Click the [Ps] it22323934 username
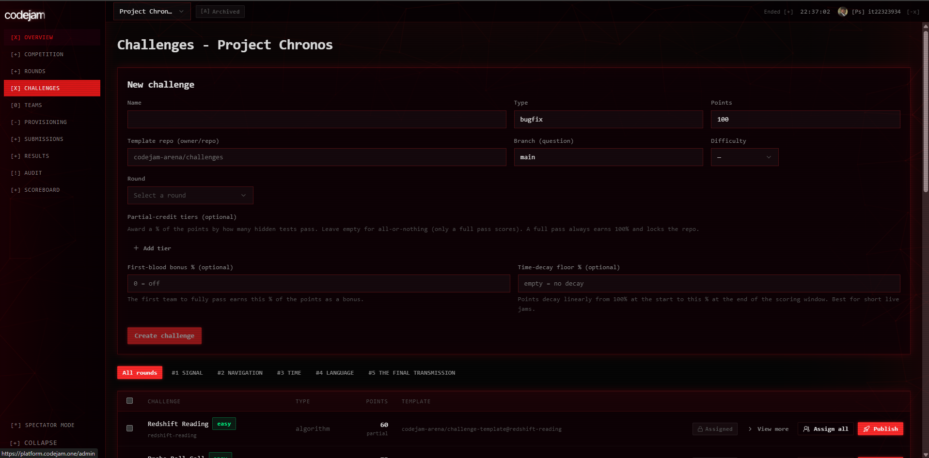 [876, 12]
